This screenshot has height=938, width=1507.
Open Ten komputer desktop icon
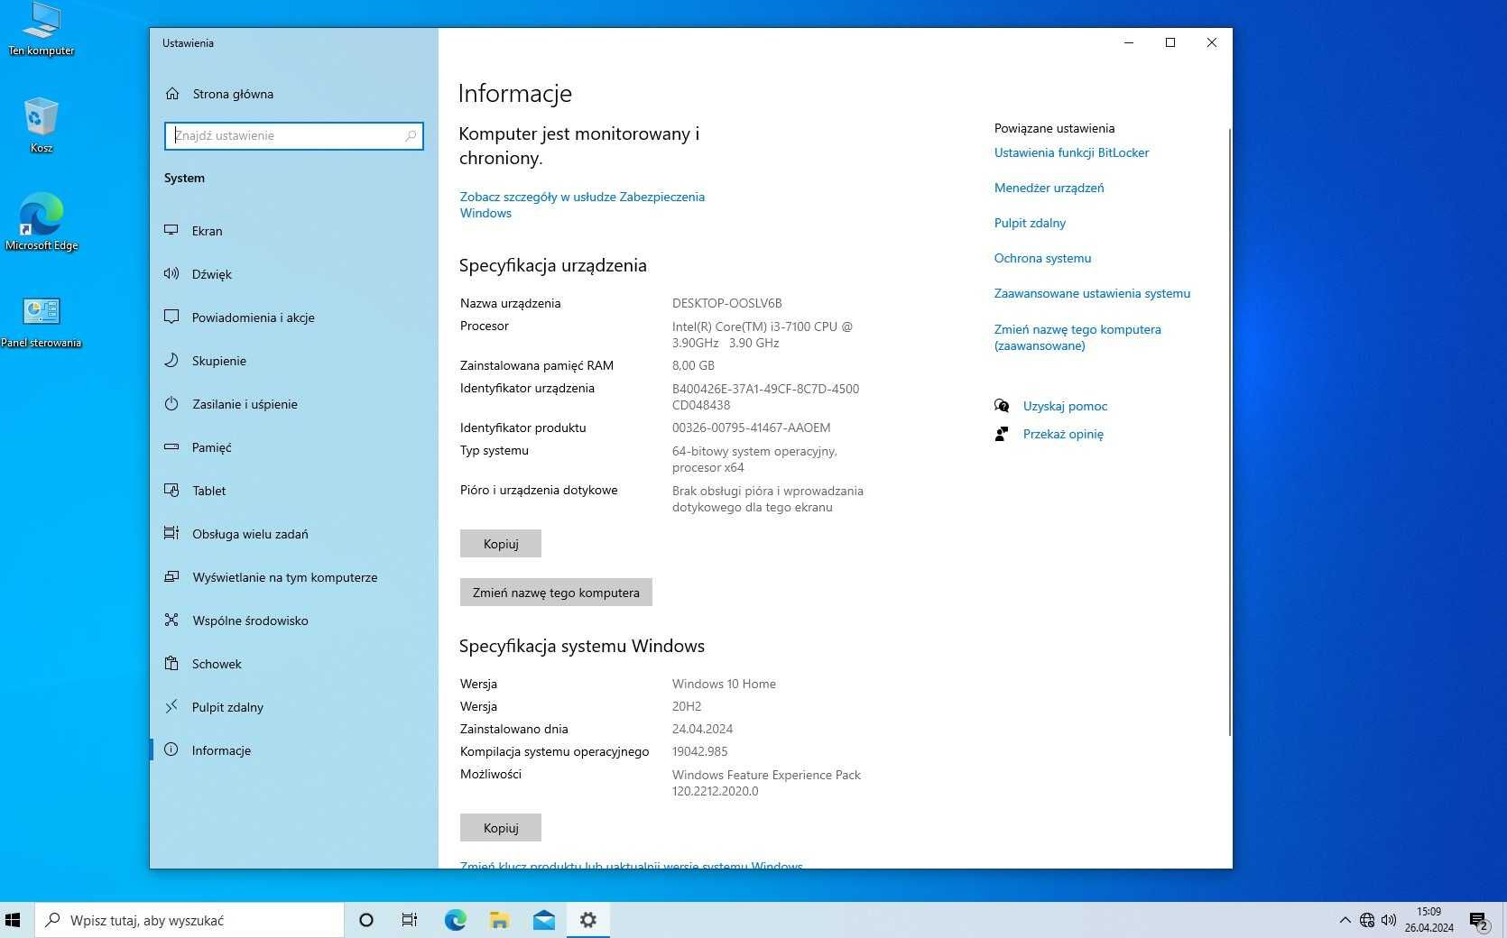click(x=41, y=31)
